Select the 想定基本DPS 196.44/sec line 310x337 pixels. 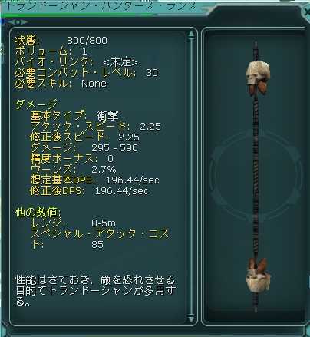click(x=94, y=180)
